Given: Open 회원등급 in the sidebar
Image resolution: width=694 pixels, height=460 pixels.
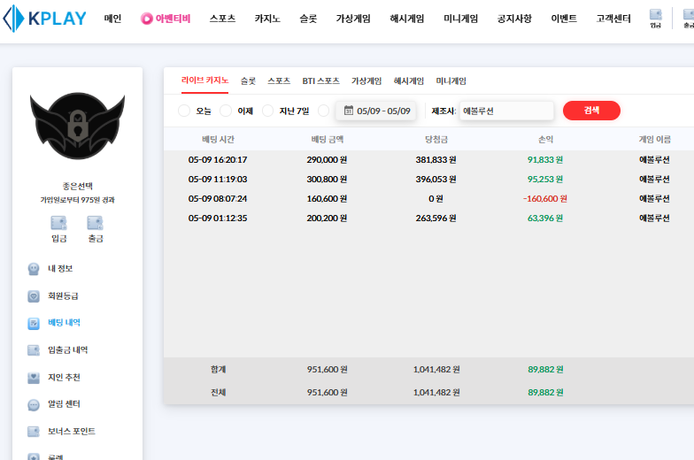Looking at the screenshot, I should coord(63,295).
